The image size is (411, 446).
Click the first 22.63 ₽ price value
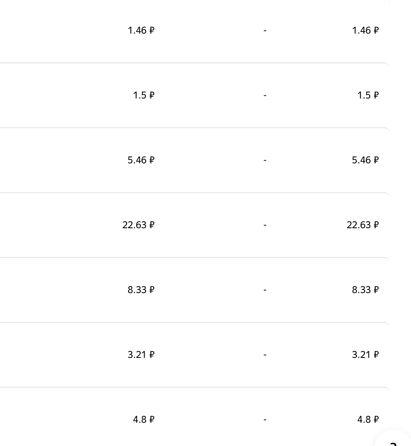click(138, 225)
